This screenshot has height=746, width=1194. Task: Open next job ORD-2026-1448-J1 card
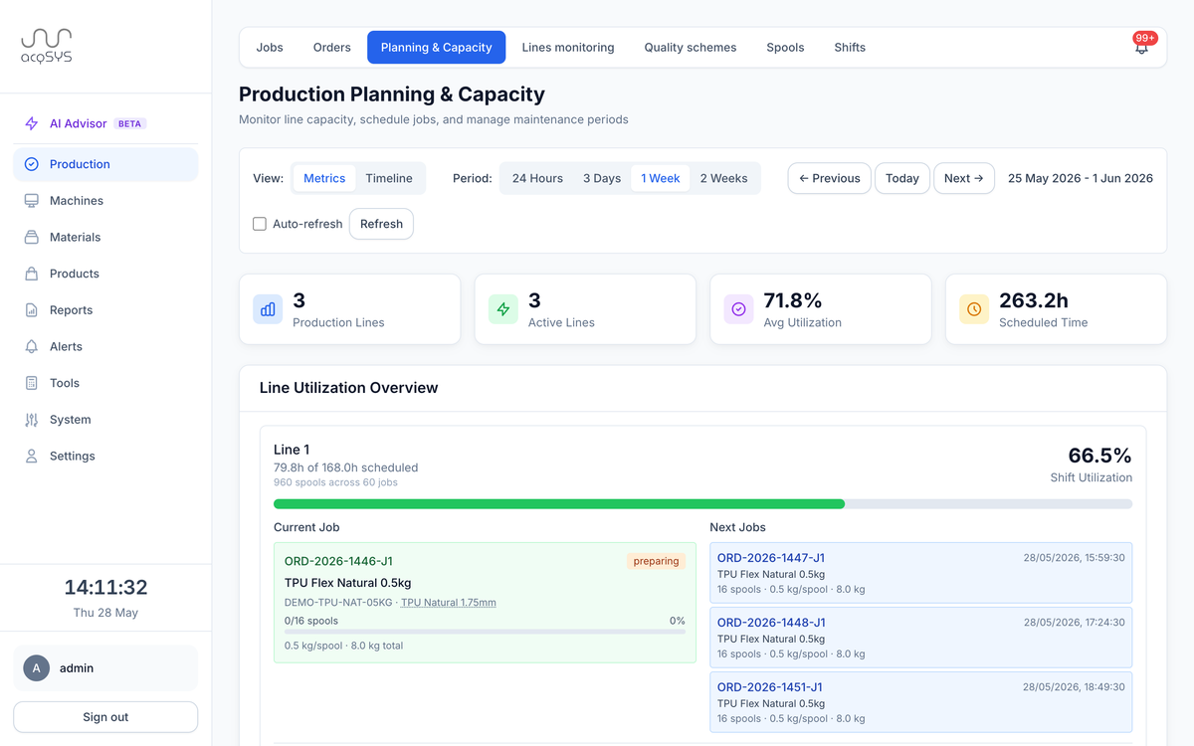(x=921, y=638)
